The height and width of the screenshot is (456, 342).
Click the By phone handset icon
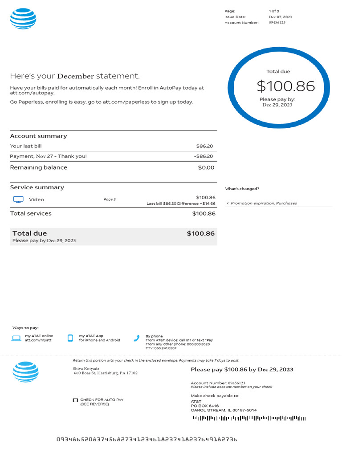click(x=137, y=338)
